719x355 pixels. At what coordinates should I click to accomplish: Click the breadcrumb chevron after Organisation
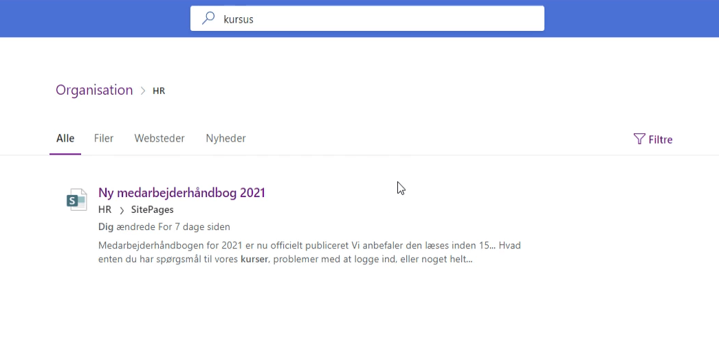click(142, 91)
